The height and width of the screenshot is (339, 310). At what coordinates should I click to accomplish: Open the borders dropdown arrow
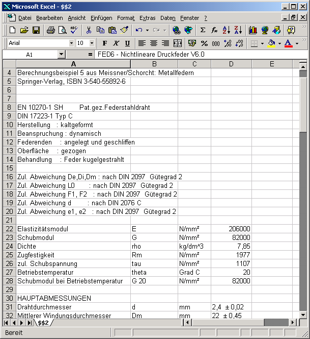point(262,43)
